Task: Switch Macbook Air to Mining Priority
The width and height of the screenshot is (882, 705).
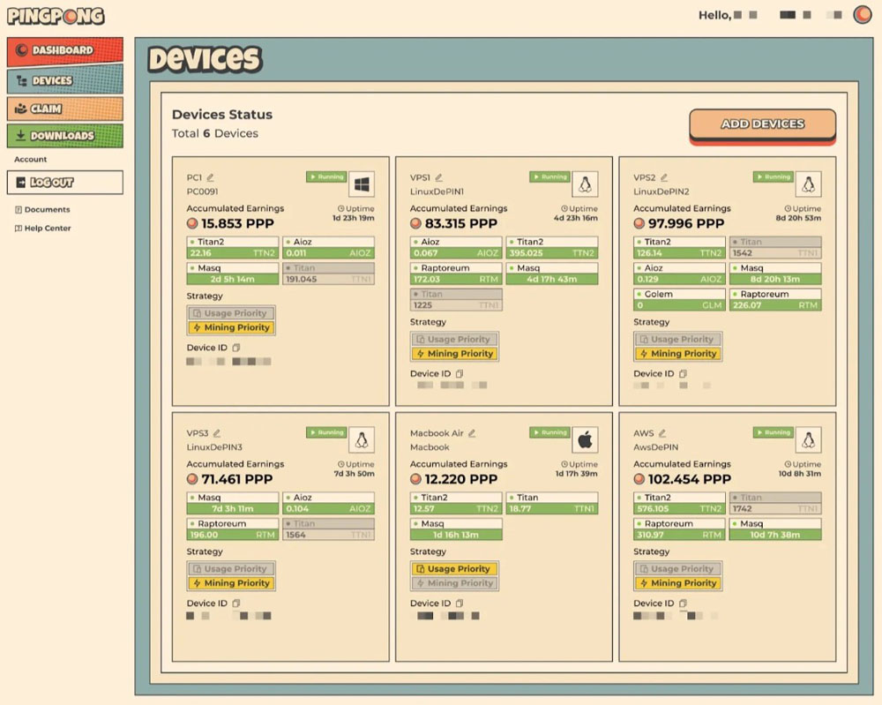Action: tap(454, 583)
